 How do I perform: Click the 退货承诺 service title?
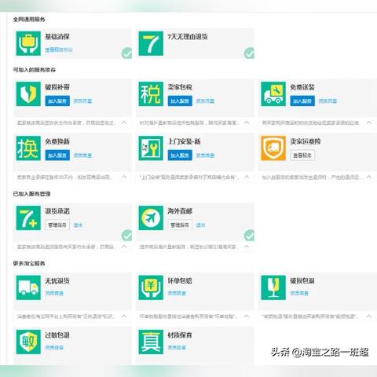57,211
